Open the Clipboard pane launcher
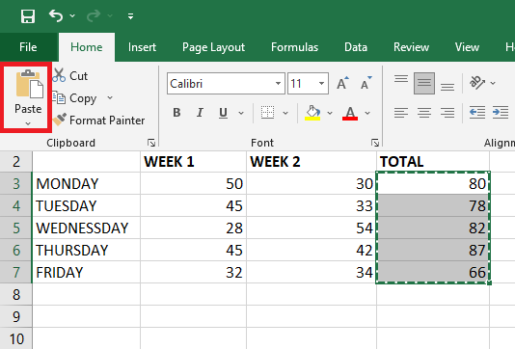This screenshot has width=515, height=349. point(151,143)
